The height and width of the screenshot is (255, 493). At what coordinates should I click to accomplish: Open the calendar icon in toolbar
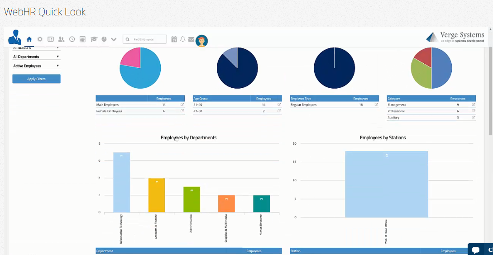point(174,39)
